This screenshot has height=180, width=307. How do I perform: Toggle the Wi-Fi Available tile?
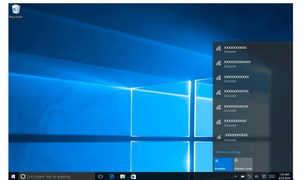click(223, 164)
